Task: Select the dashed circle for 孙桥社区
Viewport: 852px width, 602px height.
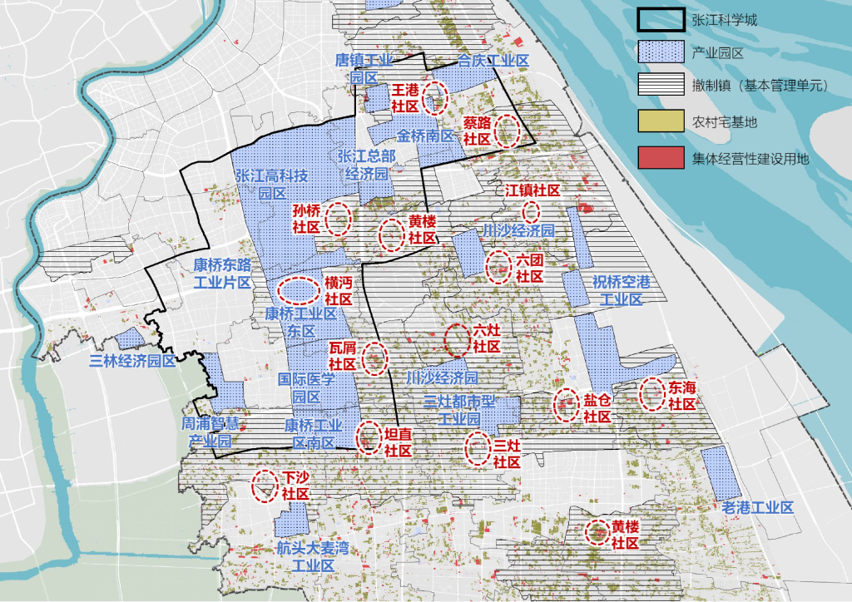Action: (338, 218)
